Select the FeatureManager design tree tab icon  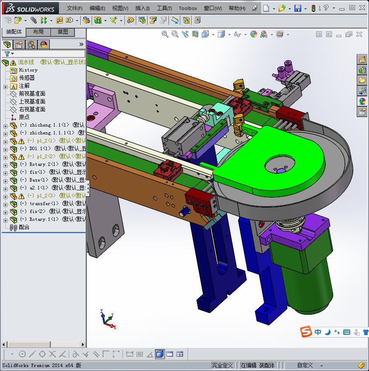pos(7,44)
